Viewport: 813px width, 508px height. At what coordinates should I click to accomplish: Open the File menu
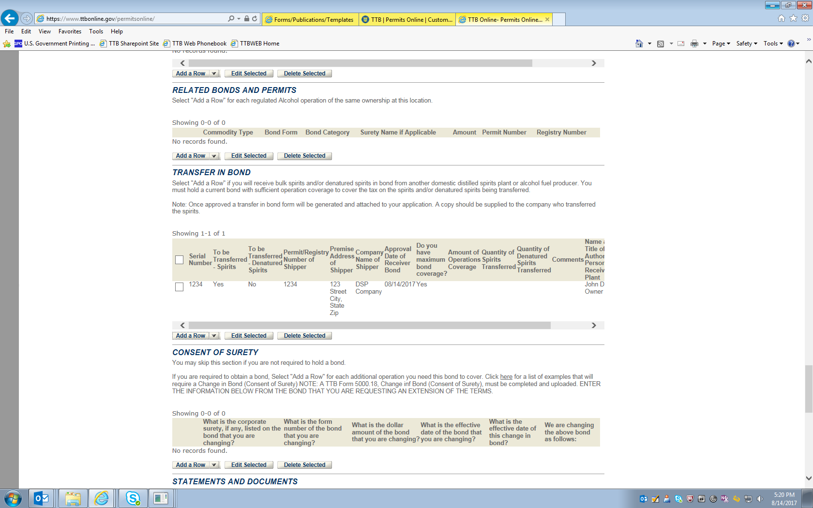(9, 31)
